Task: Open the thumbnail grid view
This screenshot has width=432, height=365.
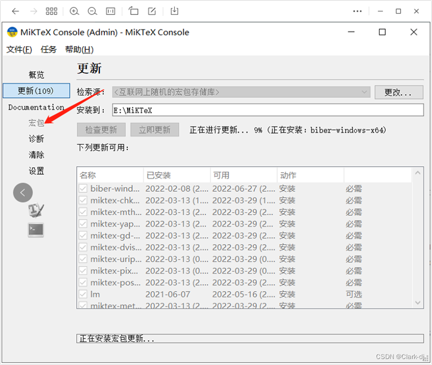Action: (51, 11)
